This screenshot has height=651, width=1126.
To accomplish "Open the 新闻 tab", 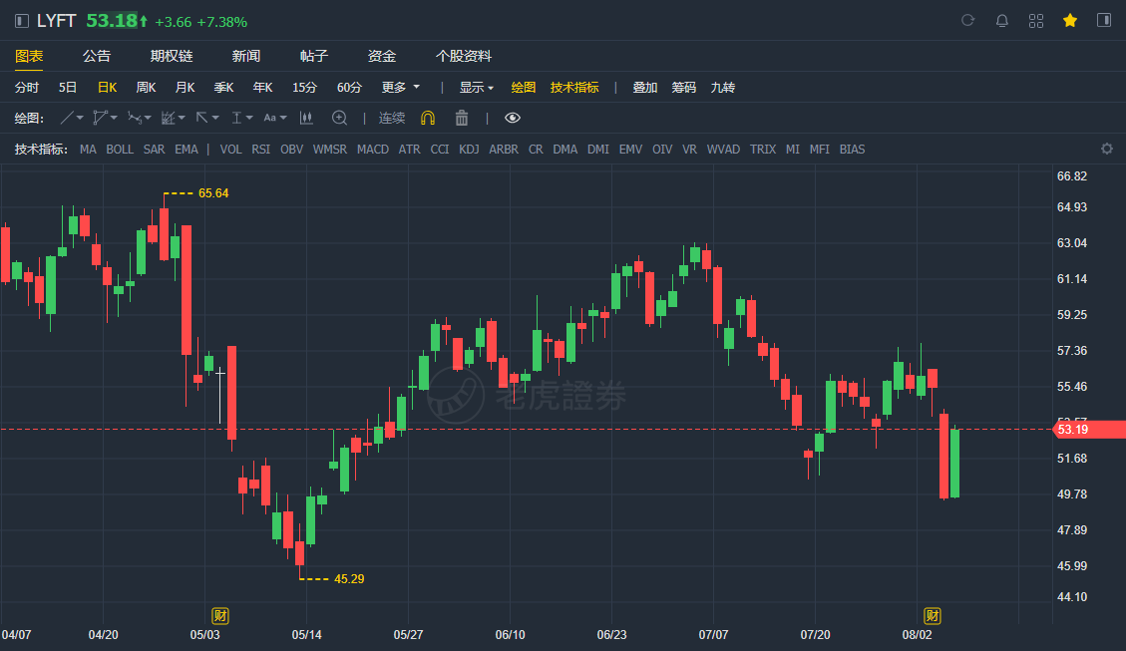I will 245,56.
